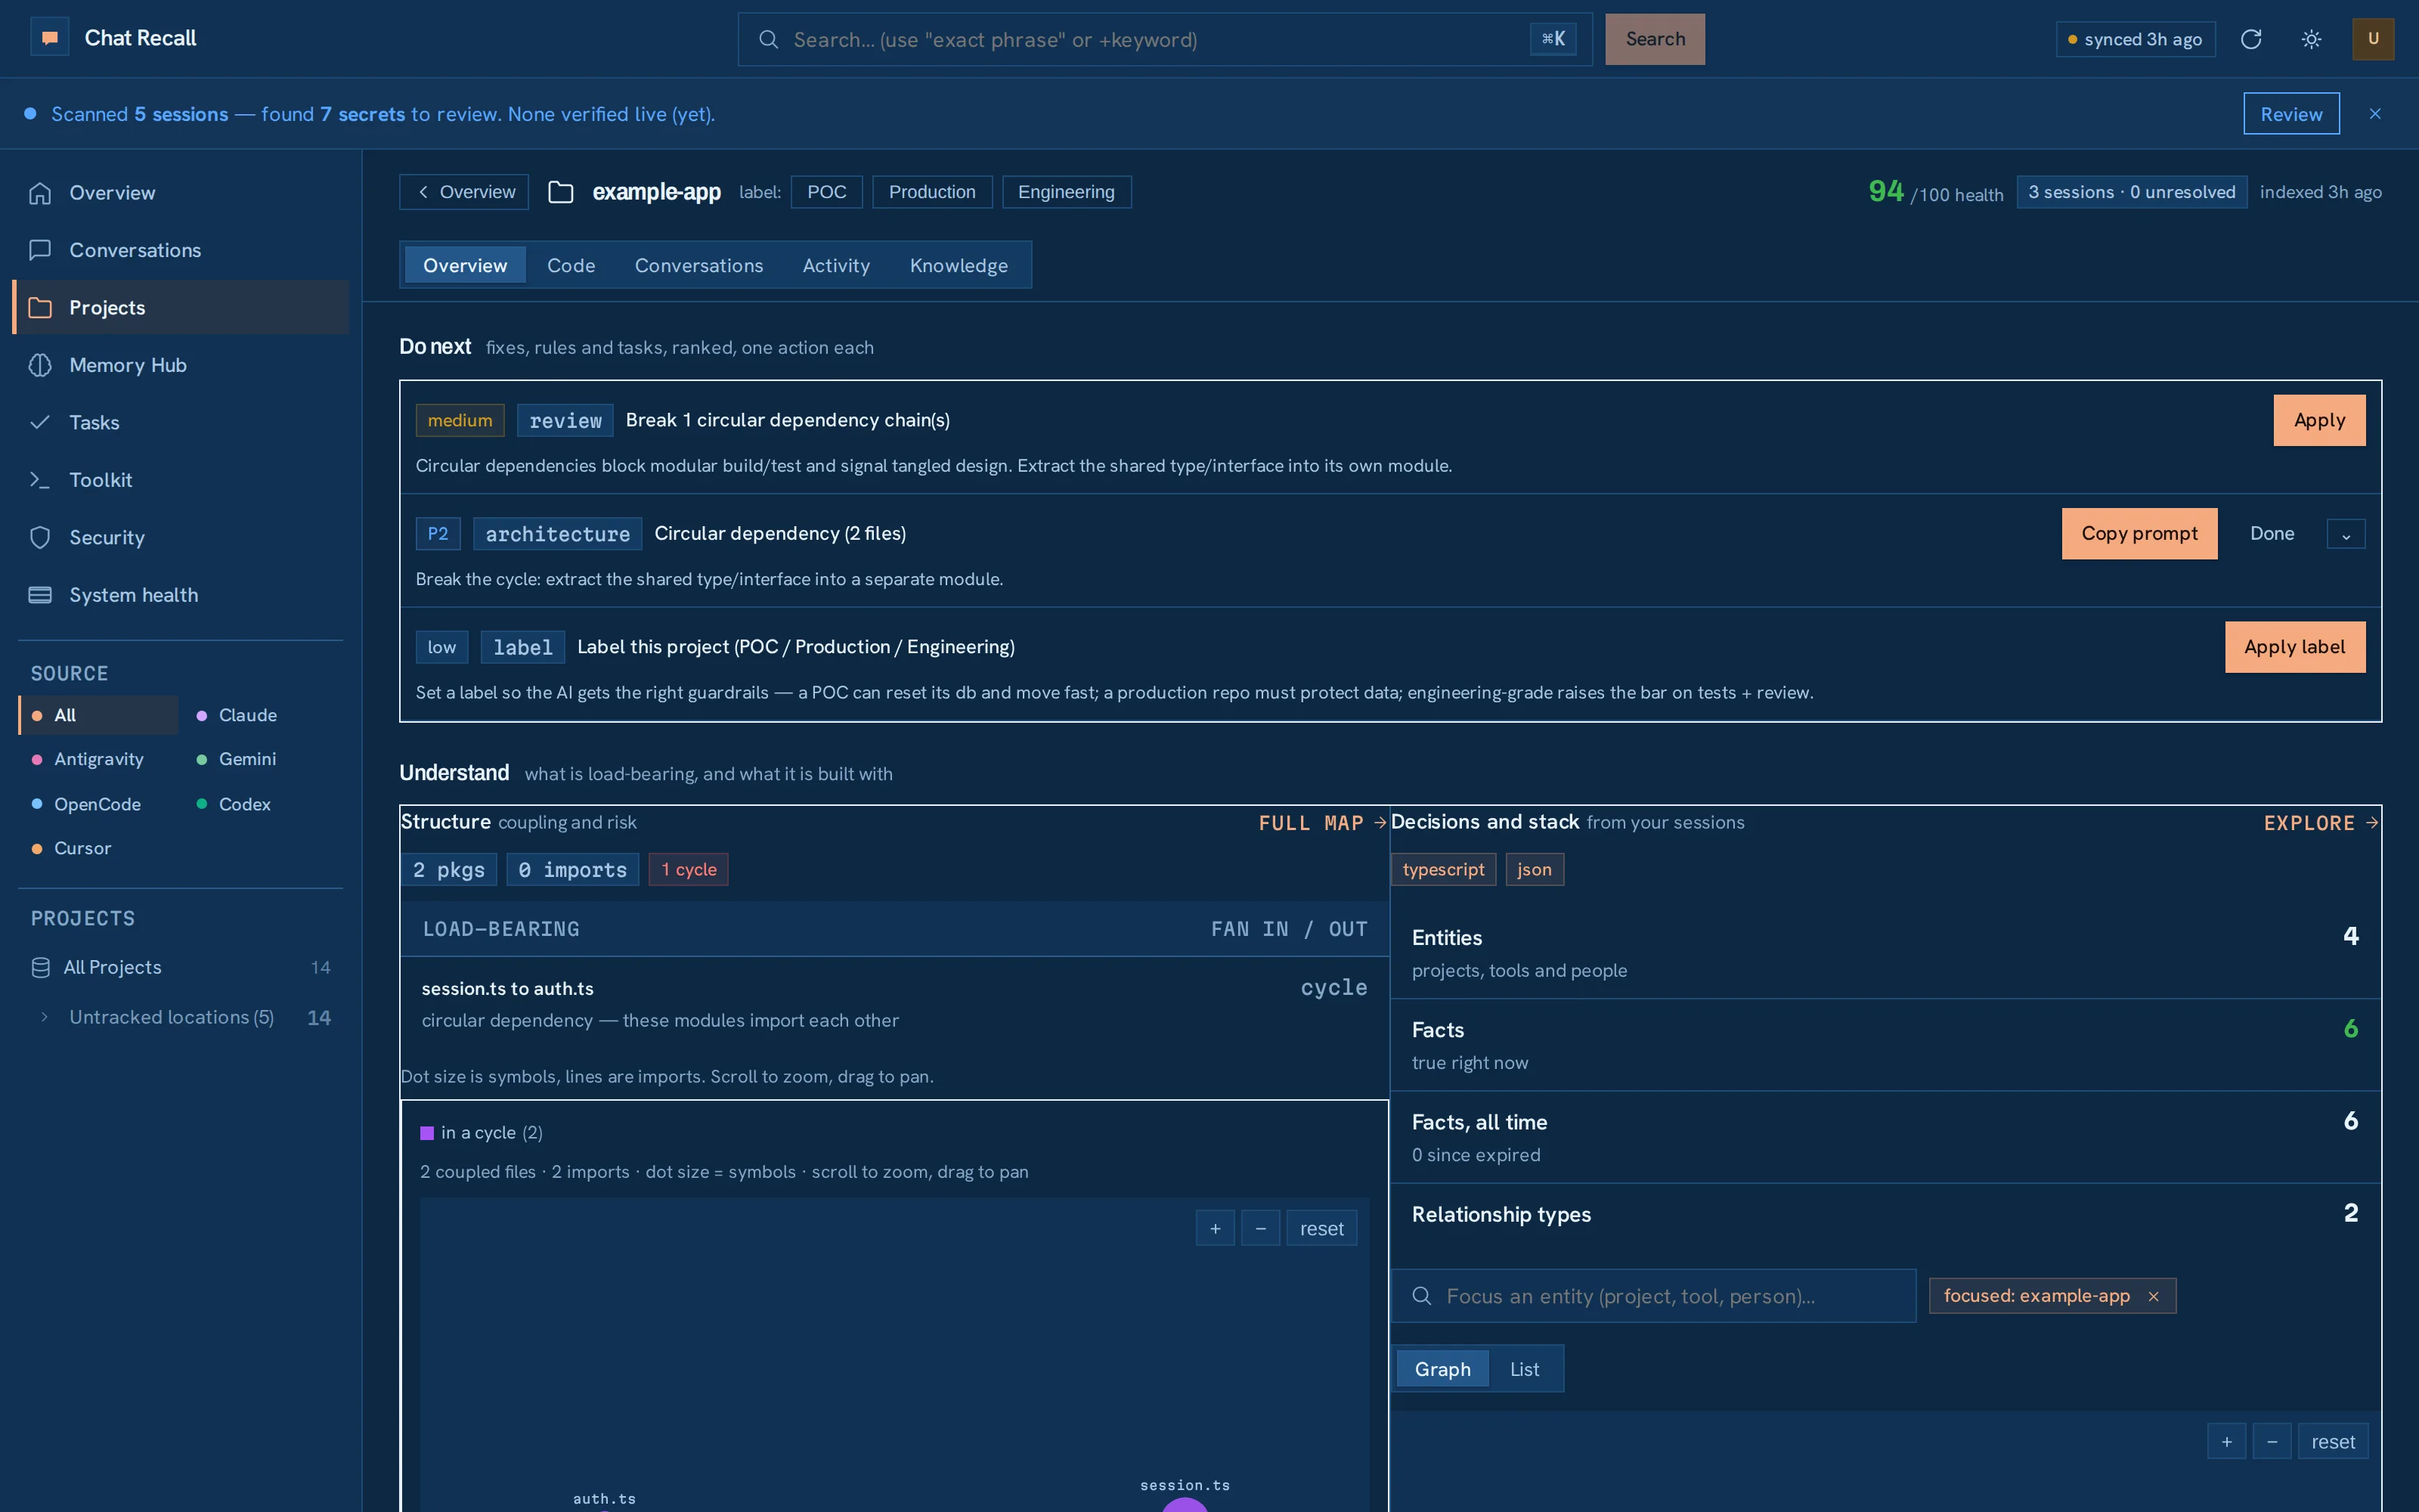Open Memory Hub in the sidebar
This screenshot has width=2419, height=1512.
click(x=181, y=365)
